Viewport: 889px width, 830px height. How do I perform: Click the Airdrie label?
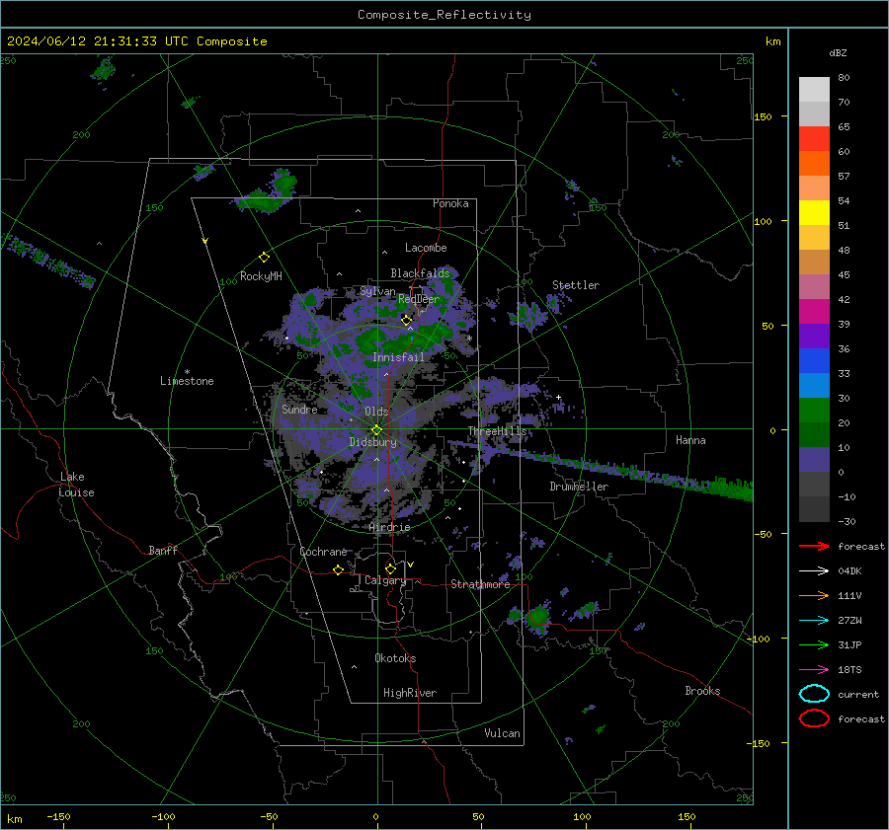tap(389, 527)
